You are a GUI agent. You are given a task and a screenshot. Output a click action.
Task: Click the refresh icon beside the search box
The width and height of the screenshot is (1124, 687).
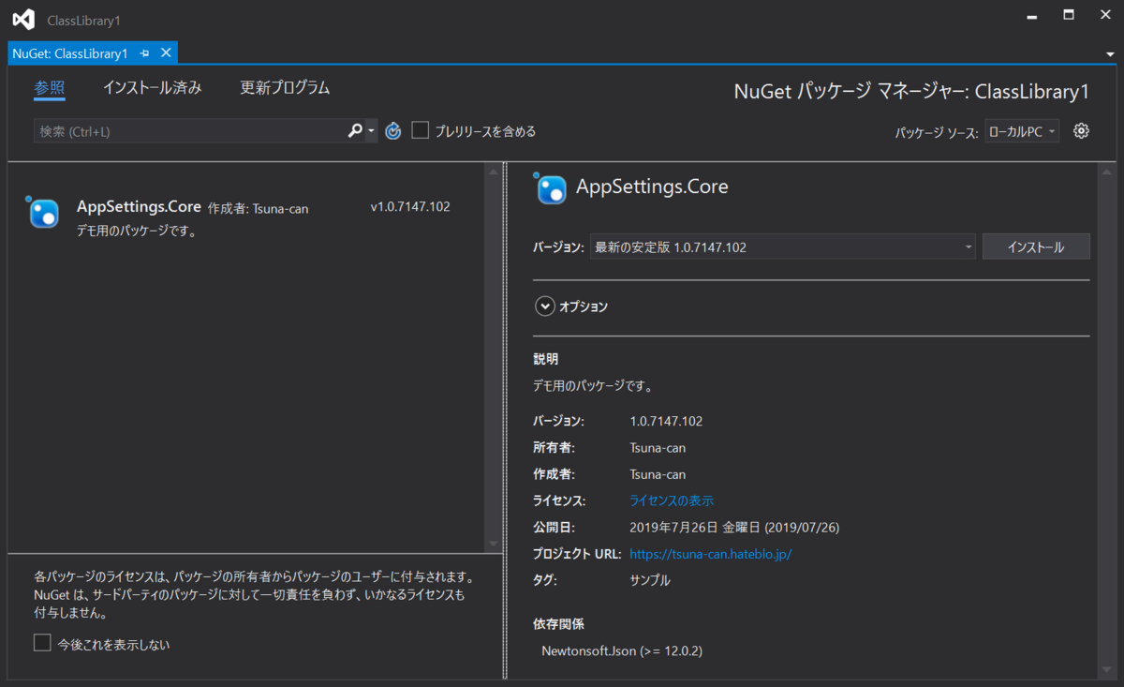(392, 130)
